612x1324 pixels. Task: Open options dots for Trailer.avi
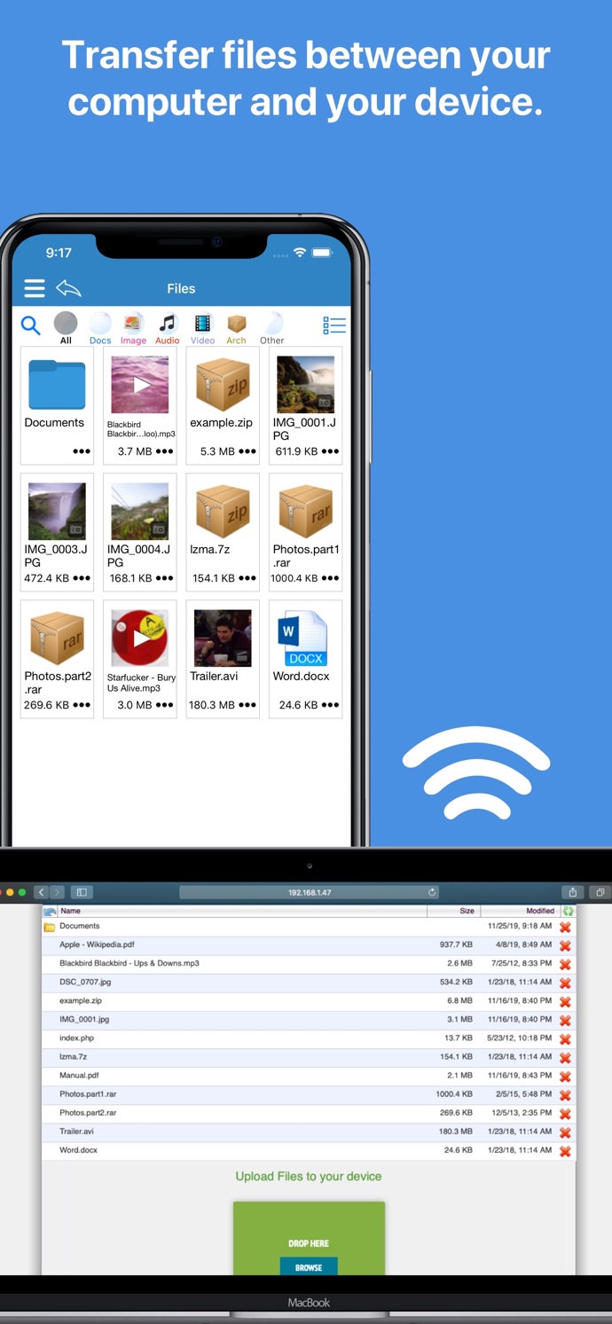coord(247,705)
